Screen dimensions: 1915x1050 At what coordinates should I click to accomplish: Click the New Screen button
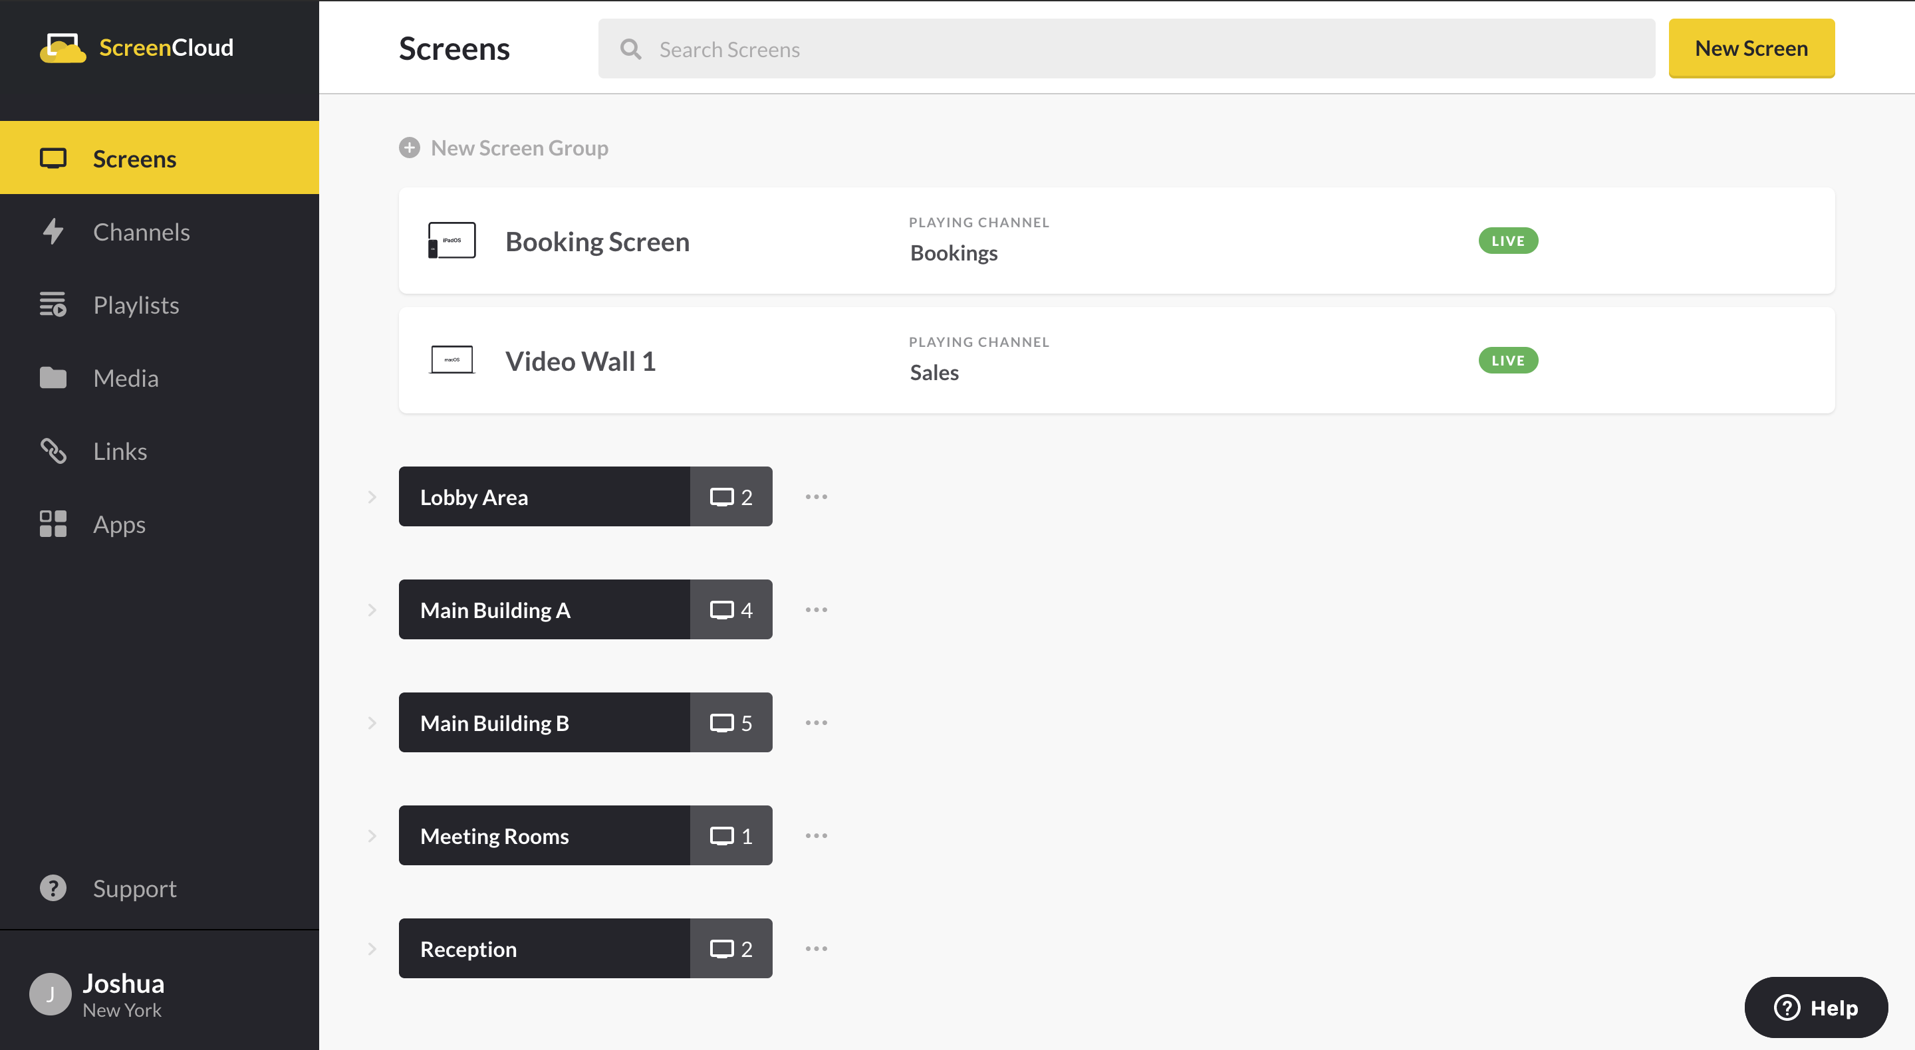pyautogui.click(x=1751, y=48)
